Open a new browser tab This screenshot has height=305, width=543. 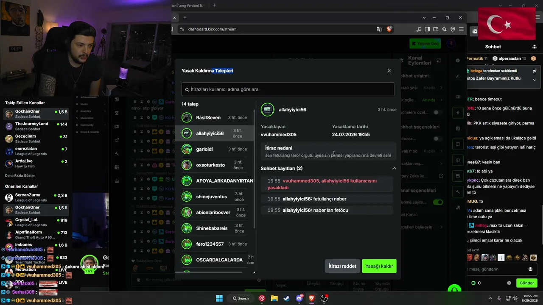(185, 18)
